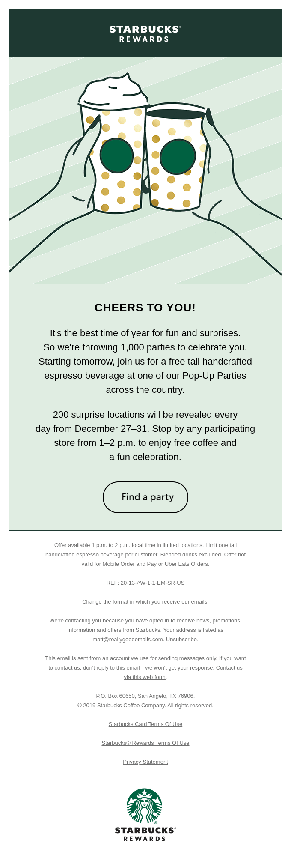Open the Unsubscribe link
The width and height of the screenshot is (291, 864).
[181, 639]
